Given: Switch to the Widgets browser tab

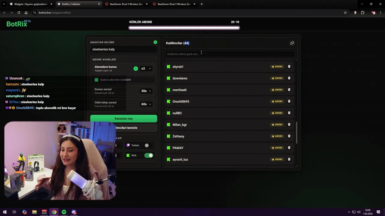Looking at the screenshot, I should pos(31,4).
